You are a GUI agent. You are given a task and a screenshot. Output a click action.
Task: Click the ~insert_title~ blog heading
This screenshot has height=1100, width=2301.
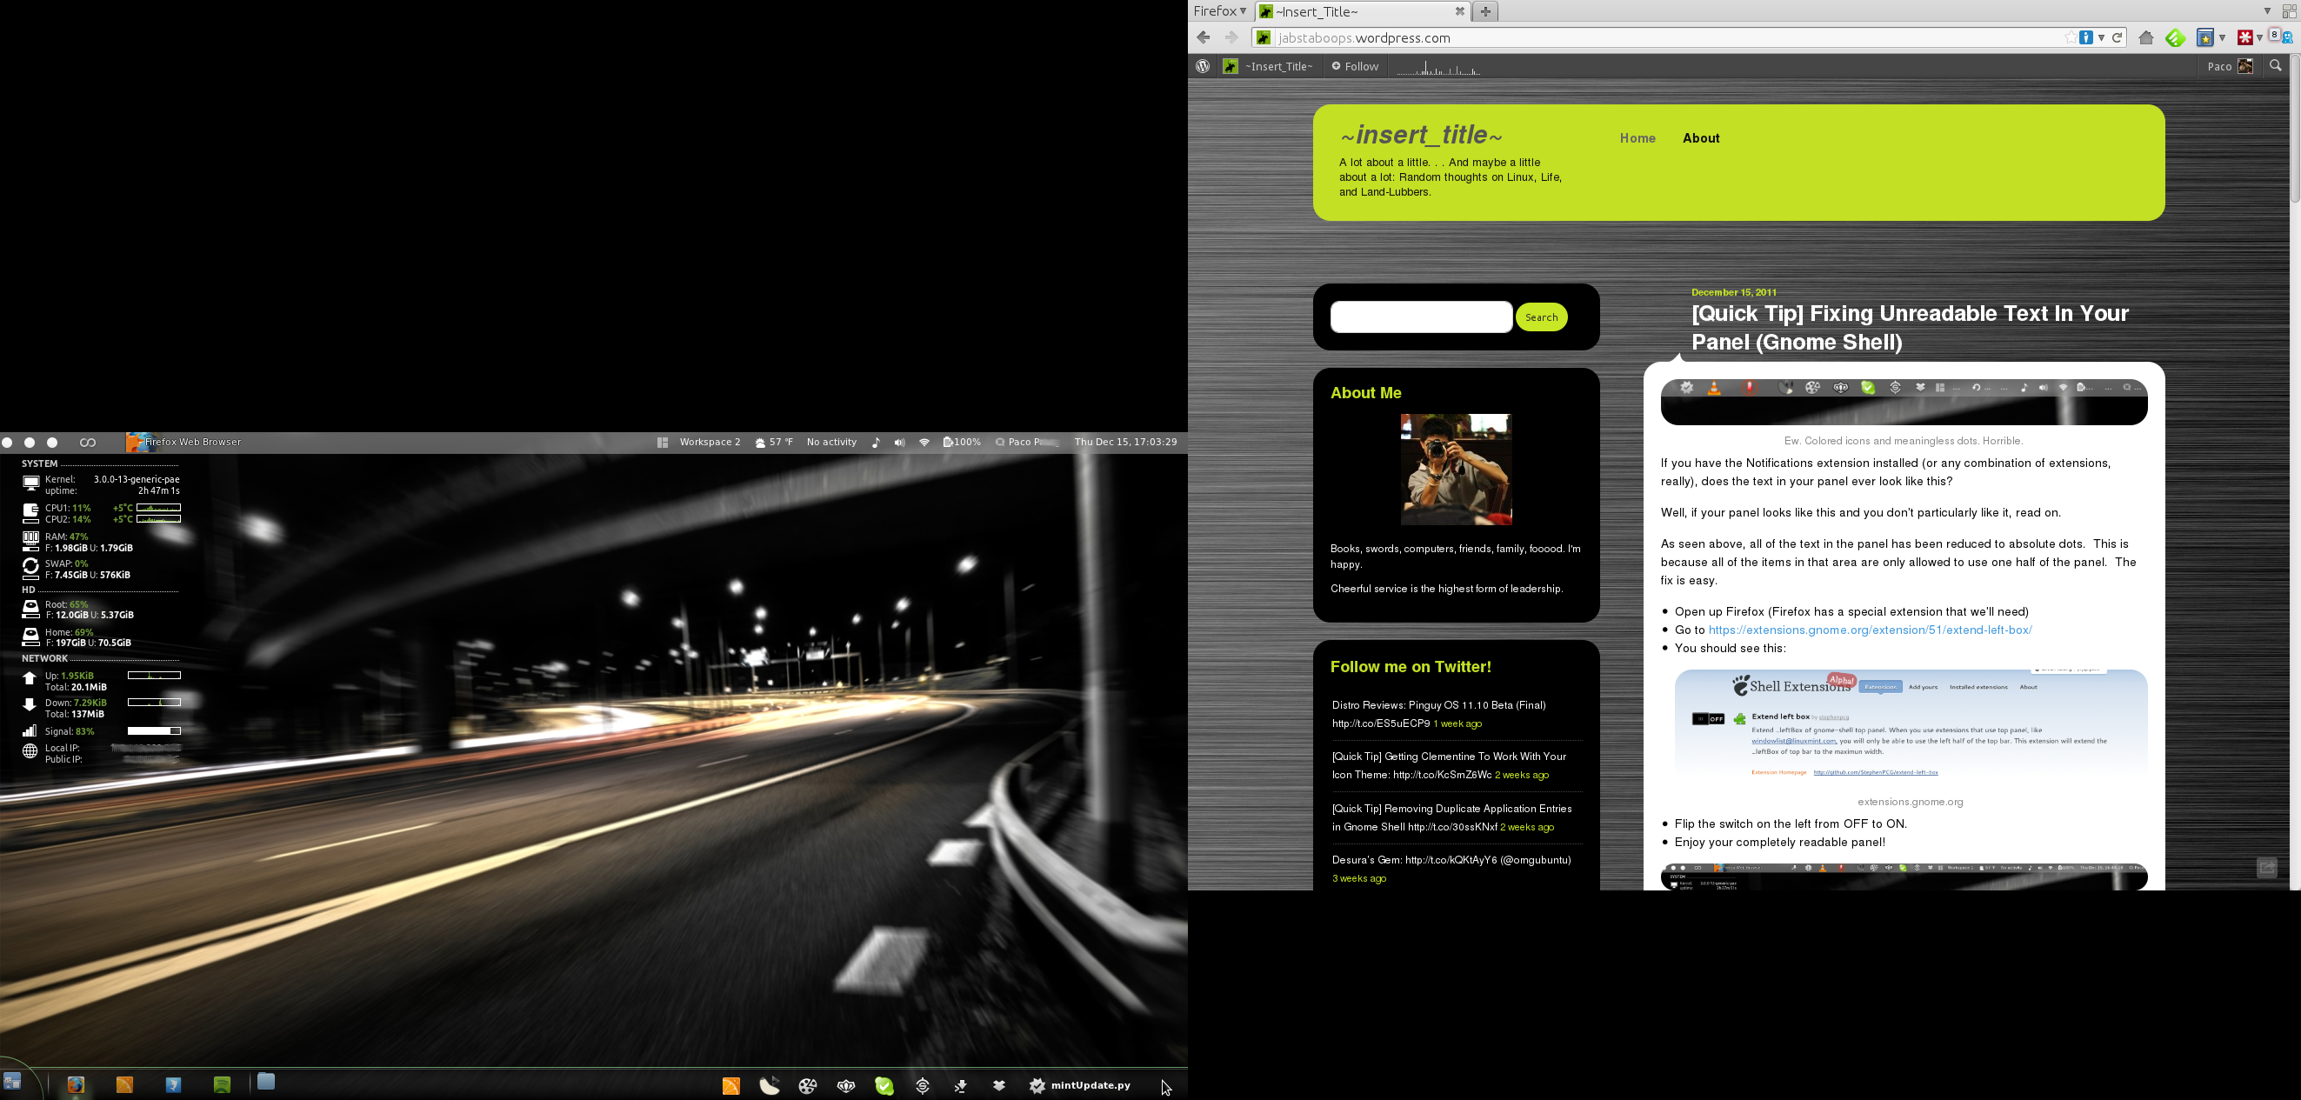pos(1421,135)
